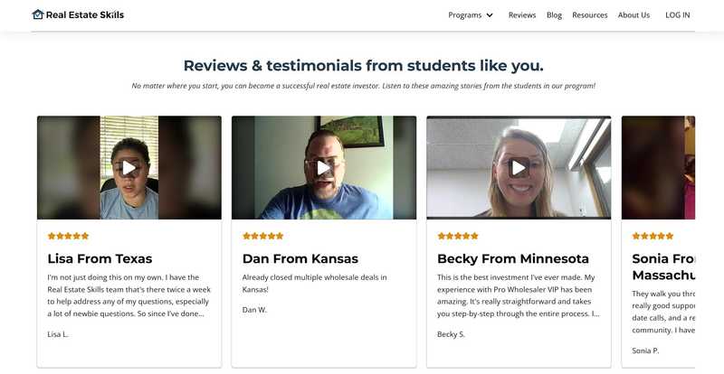
Task: Expand the Programs dropdown chevron
Action: (490, 15)
